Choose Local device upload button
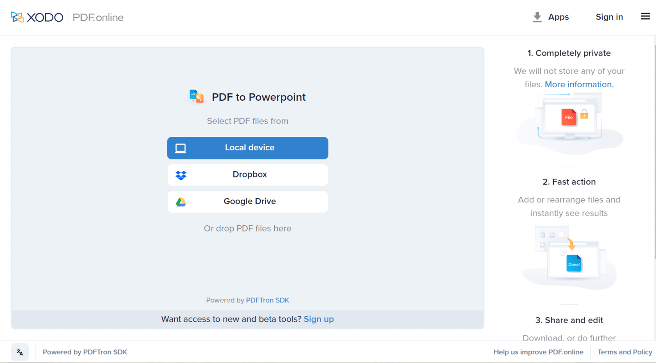 pos(248,148)
